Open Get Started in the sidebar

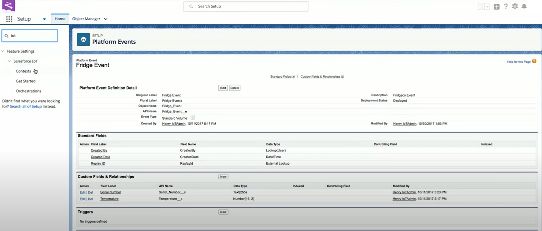click(x=25, y=81)
